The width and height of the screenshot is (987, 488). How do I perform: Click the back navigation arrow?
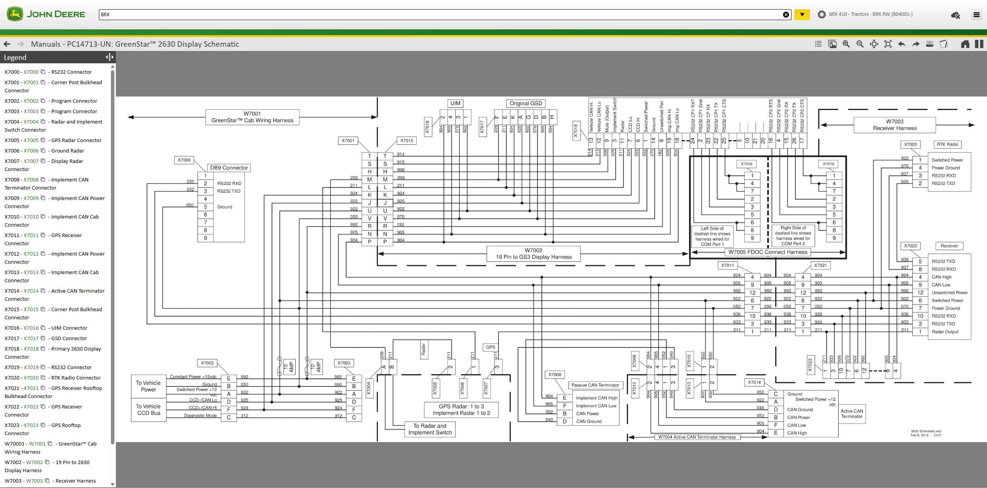(7, 44)
